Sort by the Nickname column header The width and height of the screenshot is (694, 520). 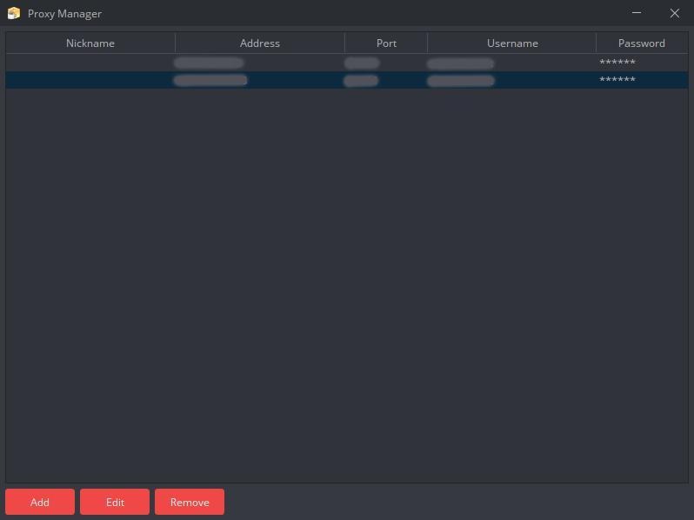[90, 43]
